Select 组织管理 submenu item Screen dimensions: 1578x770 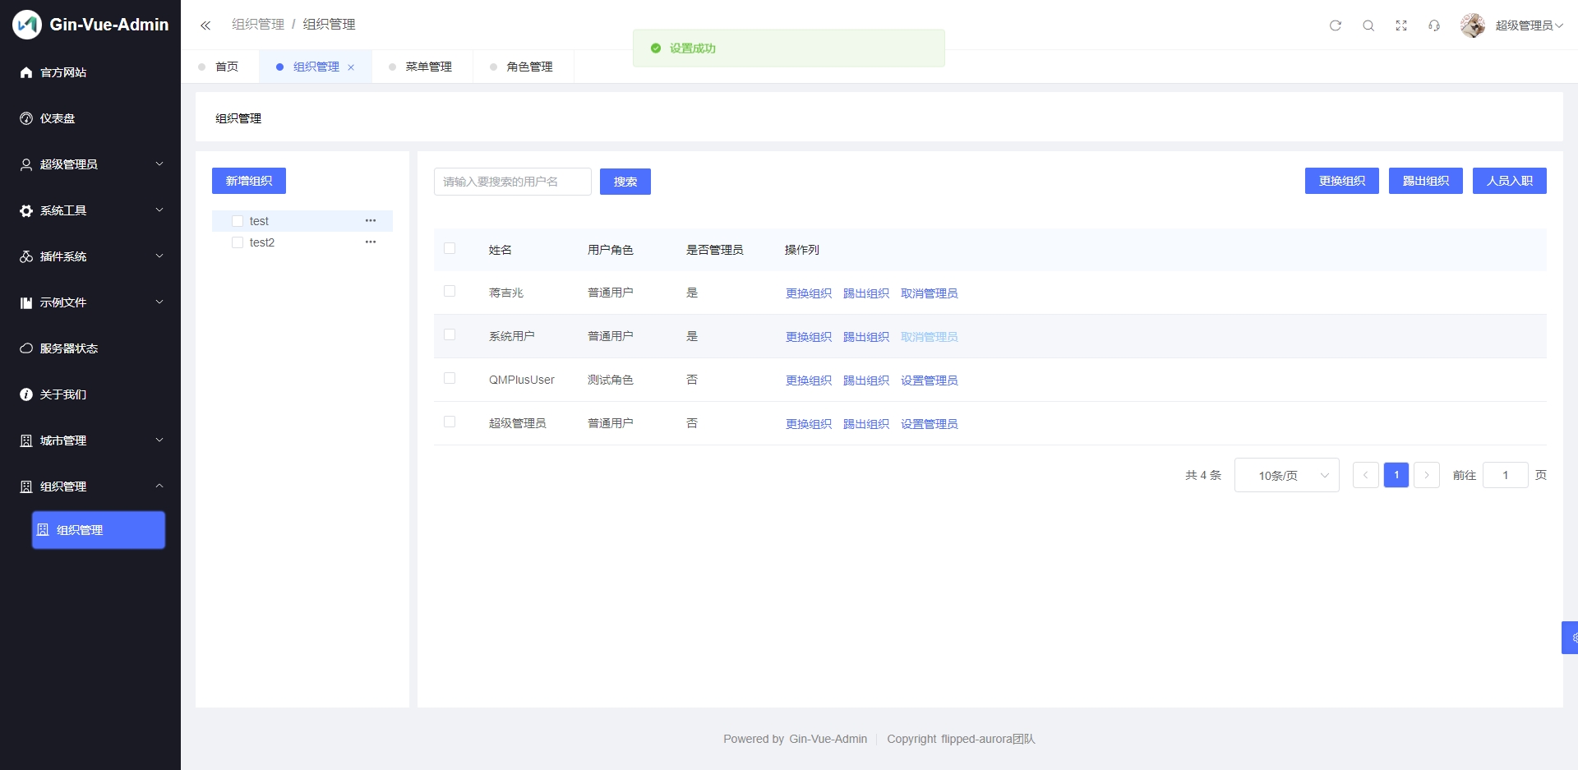99,530
